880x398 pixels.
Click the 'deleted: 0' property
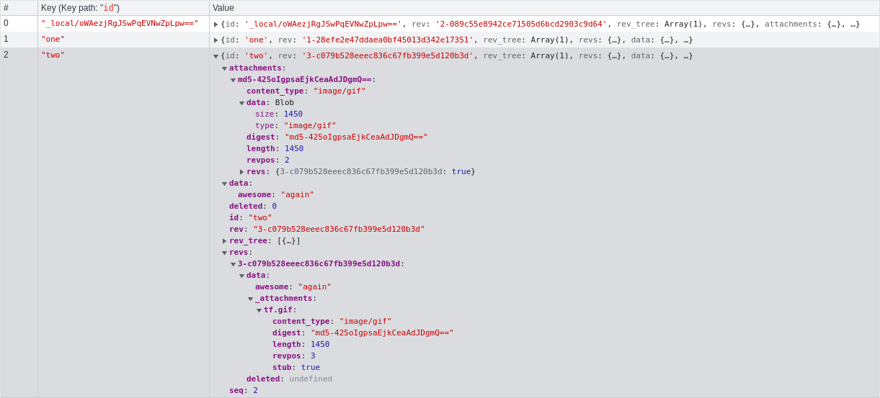click(253, 207)
